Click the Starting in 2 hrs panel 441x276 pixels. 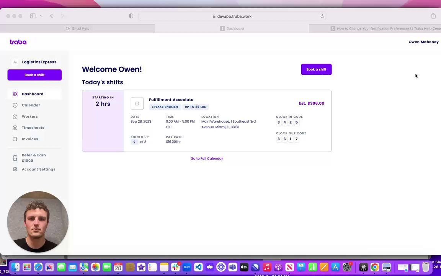point(103,121)
